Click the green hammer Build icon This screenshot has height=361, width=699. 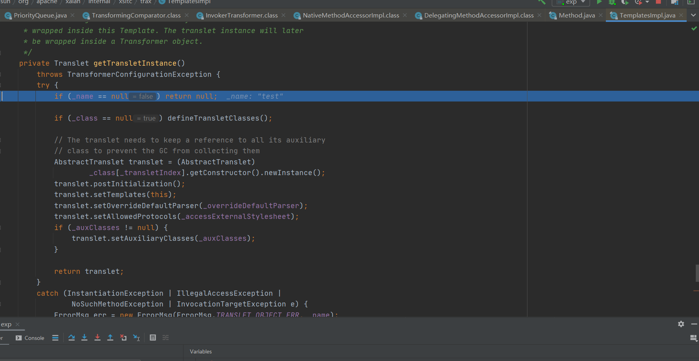(542, 2)
